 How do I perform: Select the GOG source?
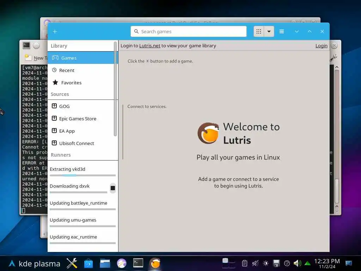(x=81, y=106)
